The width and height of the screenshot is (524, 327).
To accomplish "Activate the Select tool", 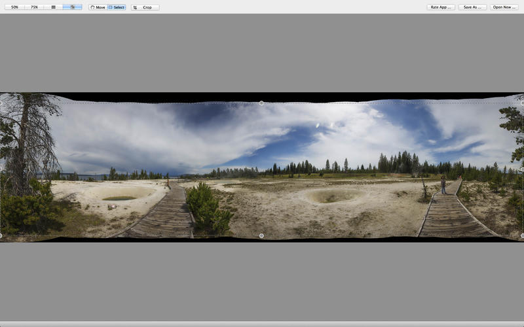I will pyautogui.click(x=117, y=7).
